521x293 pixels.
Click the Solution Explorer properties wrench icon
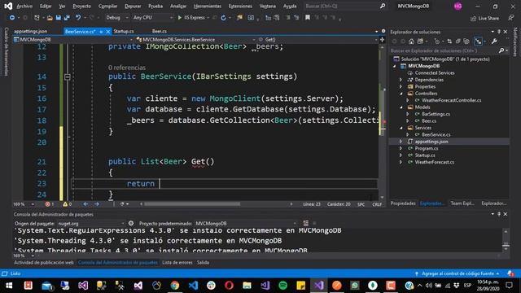(494, 42)
